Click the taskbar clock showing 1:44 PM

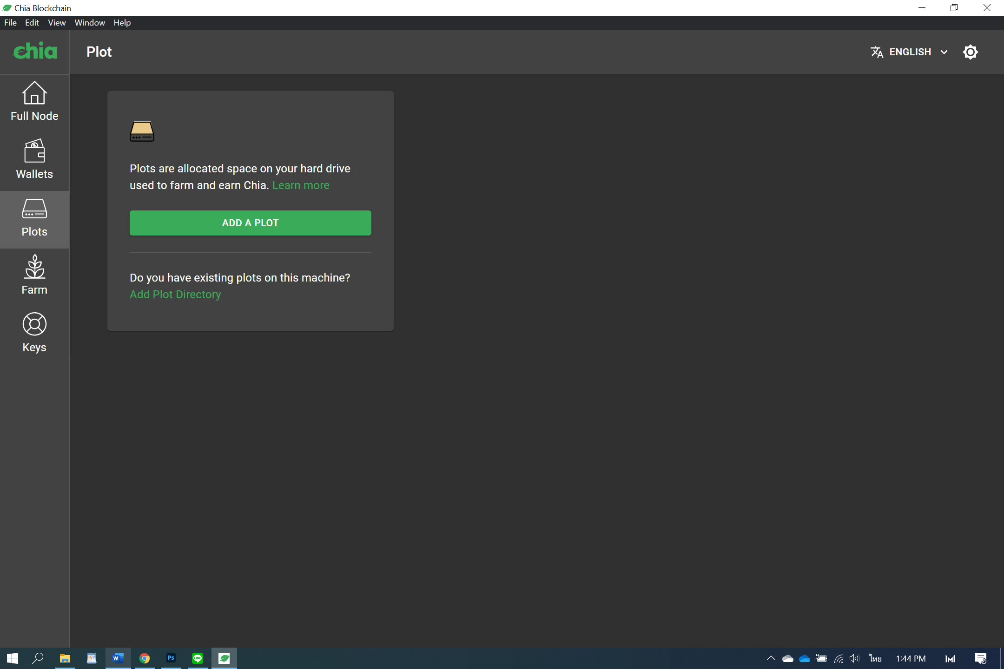coord(911,658)
